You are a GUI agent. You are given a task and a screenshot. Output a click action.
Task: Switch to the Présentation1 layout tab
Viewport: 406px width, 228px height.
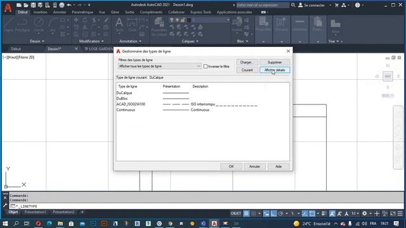click(x=36, y=212)
